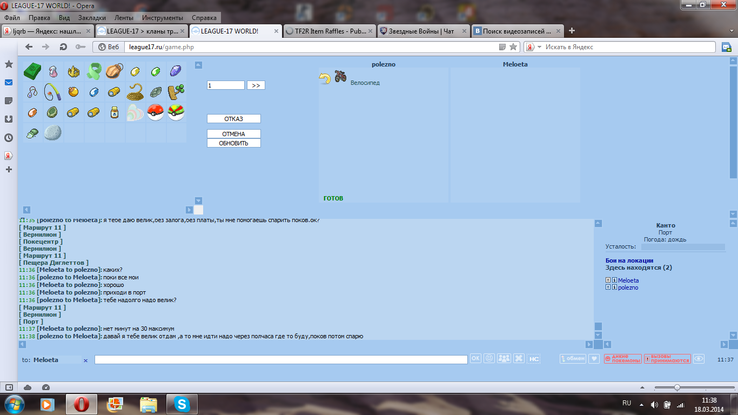Screen dimensions: 738x415
Task: Open the smiley emoticon picker in chat
Action: coord(489,358)
